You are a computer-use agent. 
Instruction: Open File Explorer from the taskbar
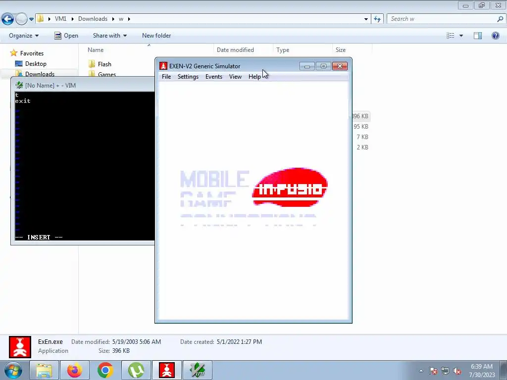(44, 370)
